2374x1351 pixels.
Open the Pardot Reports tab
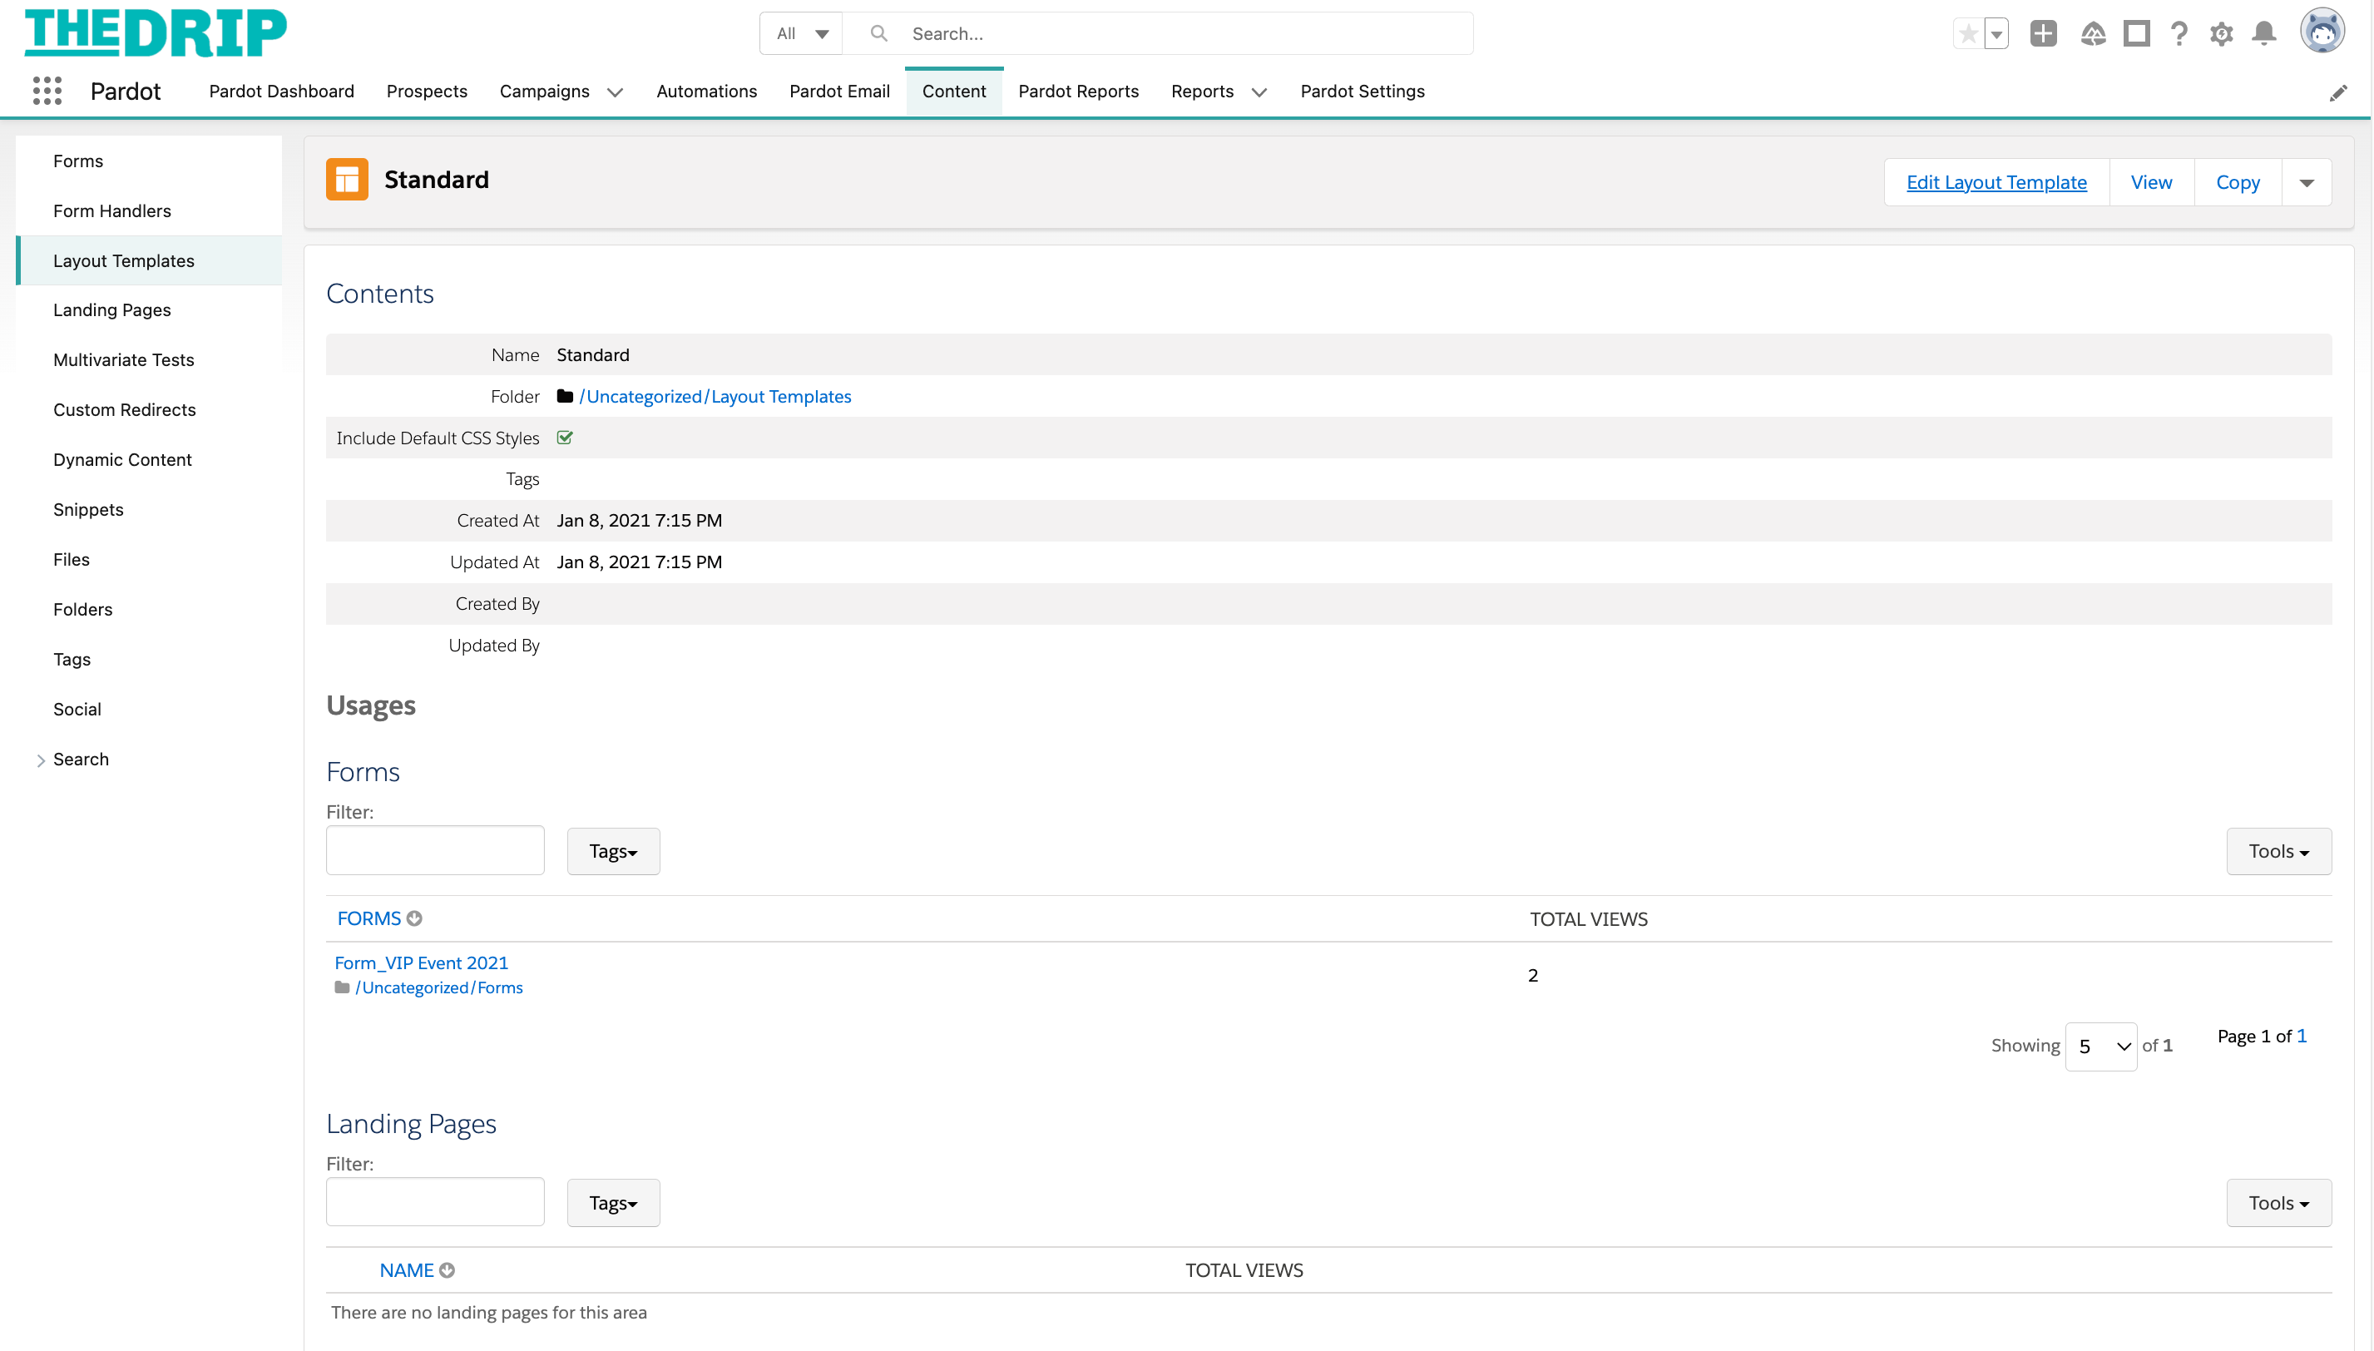pyautogui.click(x=1078, y=91)
